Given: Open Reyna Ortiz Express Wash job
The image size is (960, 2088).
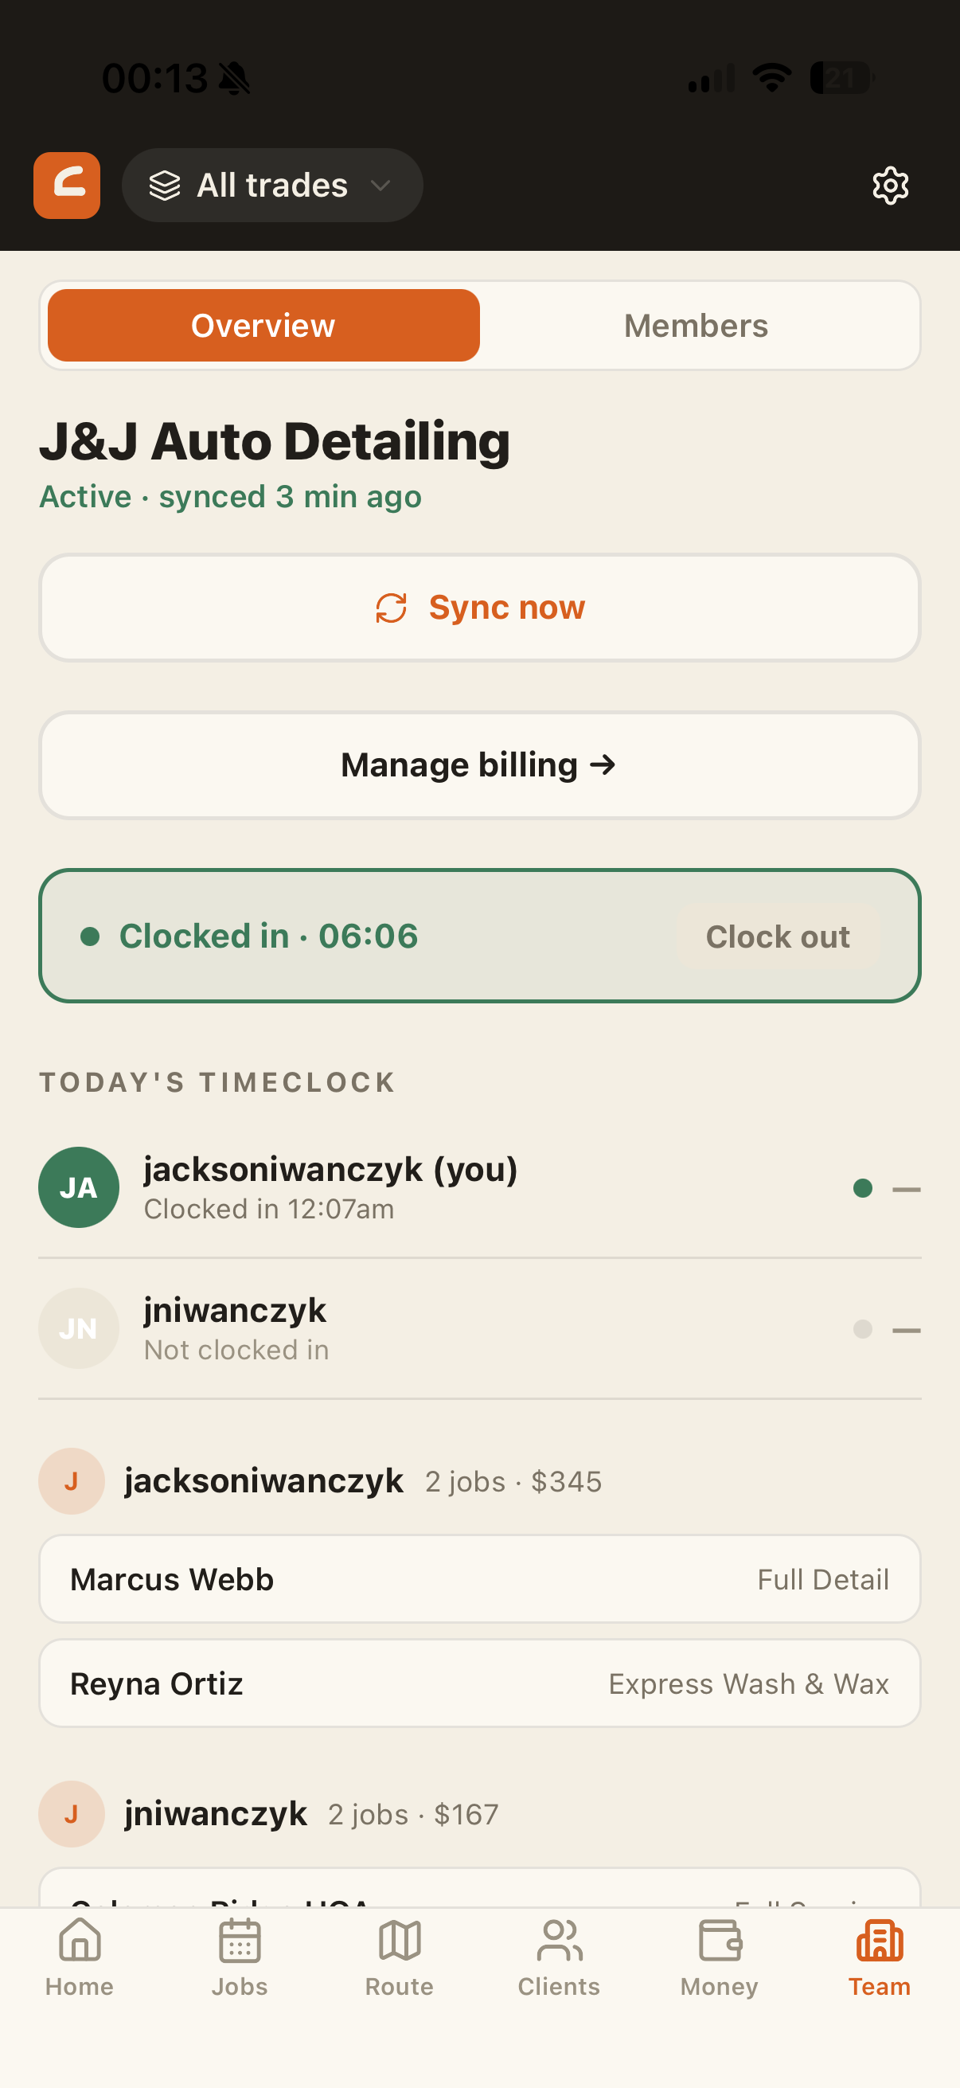Looking at the screenshot, I should (x=479, y=1683).
